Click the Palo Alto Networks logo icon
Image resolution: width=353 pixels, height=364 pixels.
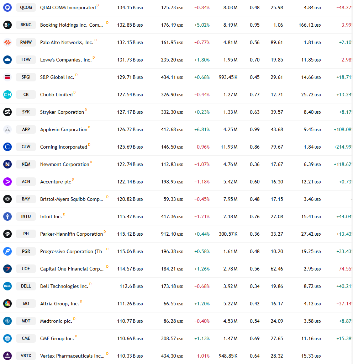pos(7,42)
